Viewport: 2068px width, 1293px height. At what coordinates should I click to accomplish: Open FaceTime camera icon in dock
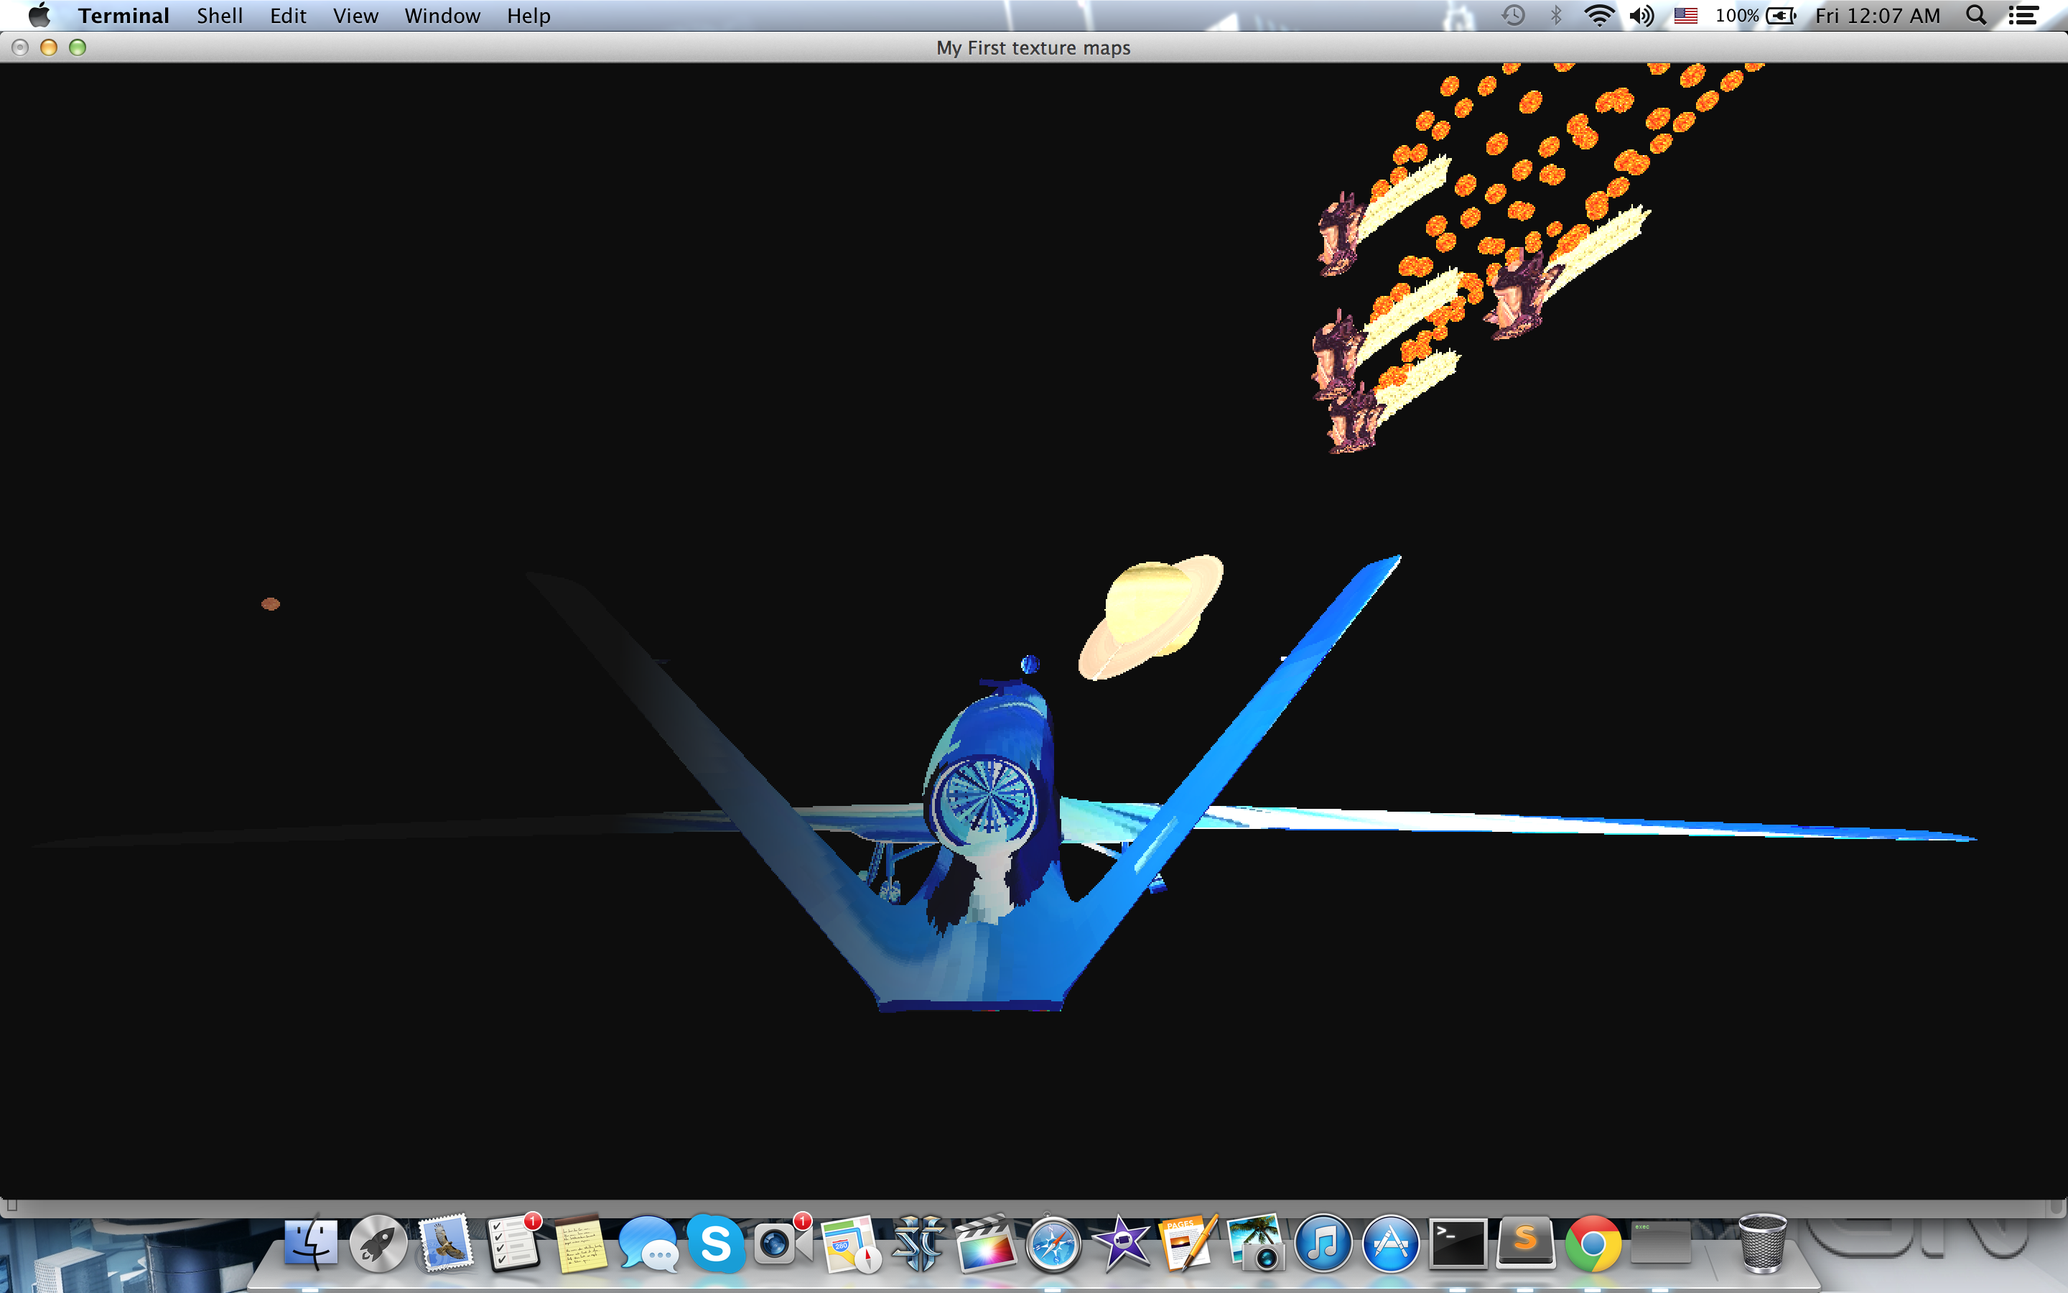tap(783, 1243)
